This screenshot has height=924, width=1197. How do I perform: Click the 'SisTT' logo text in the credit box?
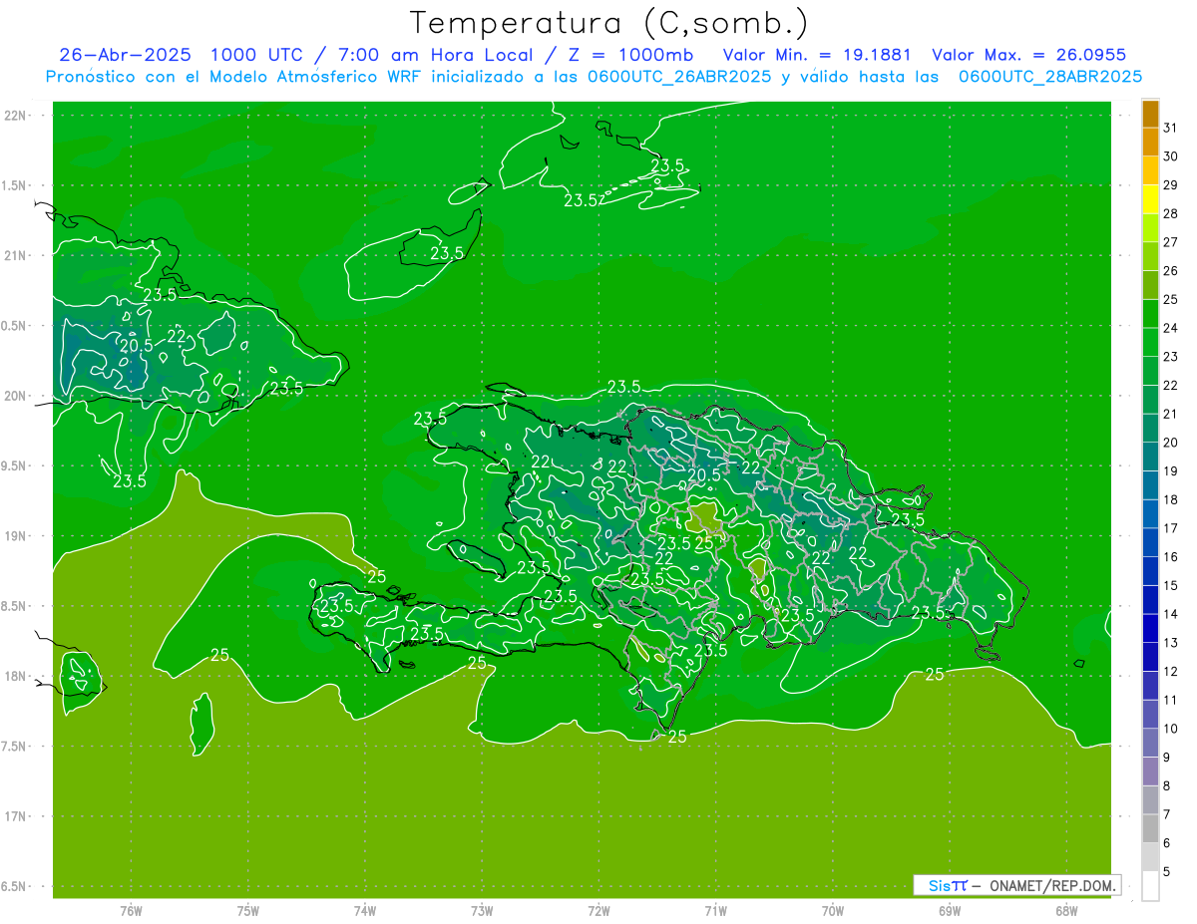click(948, 885)
